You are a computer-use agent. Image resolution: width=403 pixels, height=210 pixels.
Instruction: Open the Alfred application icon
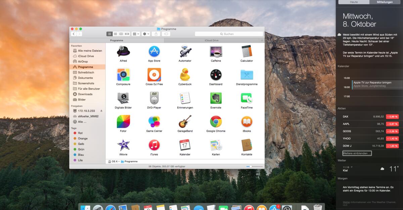click(123, 51)
